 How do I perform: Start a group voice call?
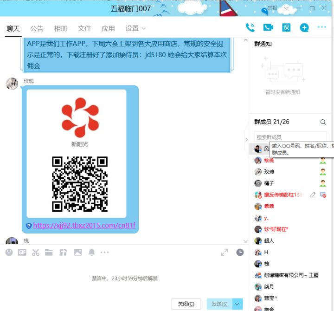(250, 27)
